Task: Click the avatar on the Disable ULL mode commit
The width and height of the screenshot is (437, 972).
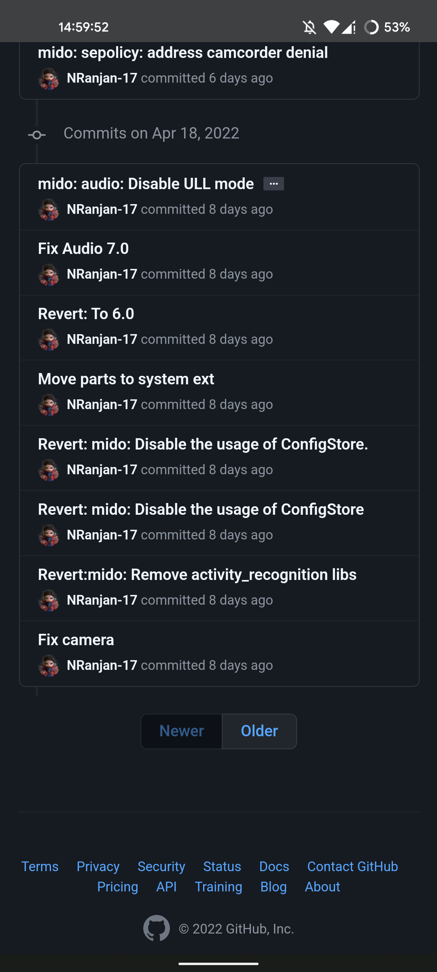Action: coord(49,210)
